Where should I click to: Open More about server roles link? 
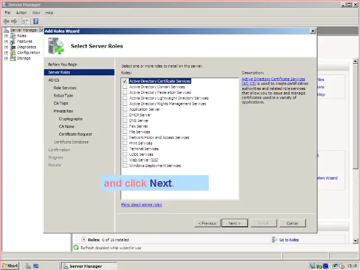coord(141,204)
